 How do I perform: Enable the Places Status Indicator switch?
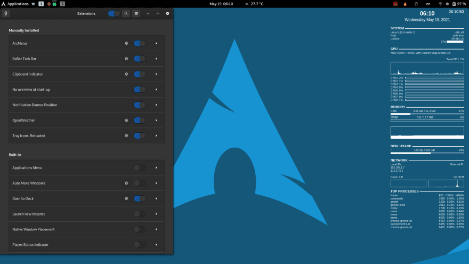click(x=140, y=245)
